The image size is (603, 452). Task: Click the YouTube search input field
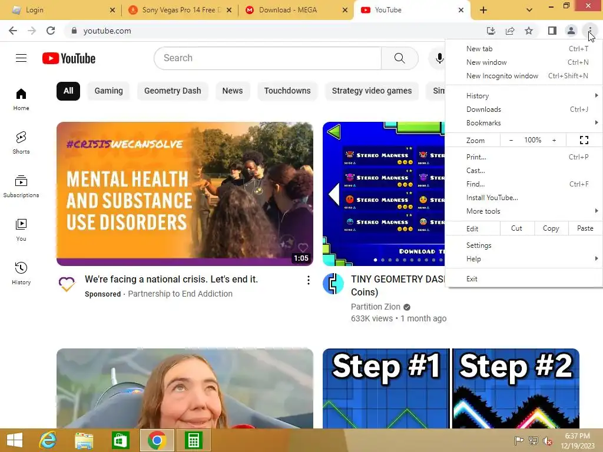pyautogui.click(x=268, y=58)
